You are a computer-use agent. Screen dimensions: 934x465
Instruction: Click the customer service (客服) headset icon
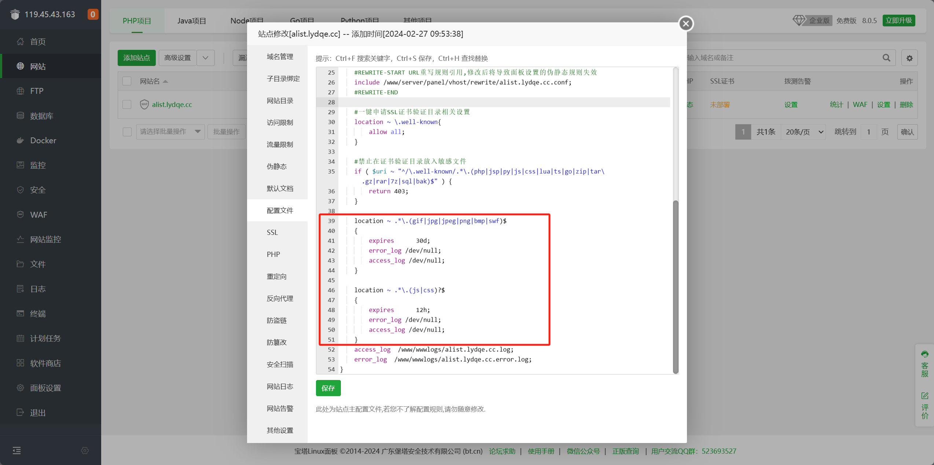coord(924,354)
